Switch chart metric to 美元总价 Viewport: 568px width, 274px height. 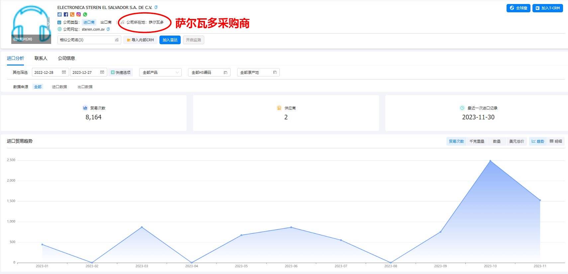tap(517, 141)
